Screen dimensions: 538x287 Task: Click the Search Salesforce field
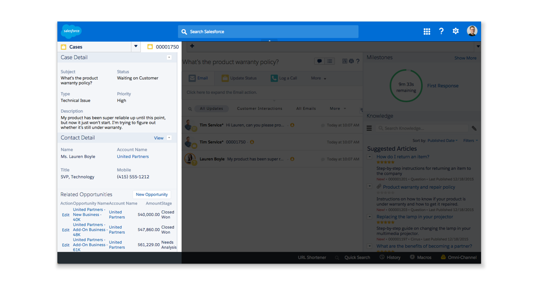(x=268, y=31)
